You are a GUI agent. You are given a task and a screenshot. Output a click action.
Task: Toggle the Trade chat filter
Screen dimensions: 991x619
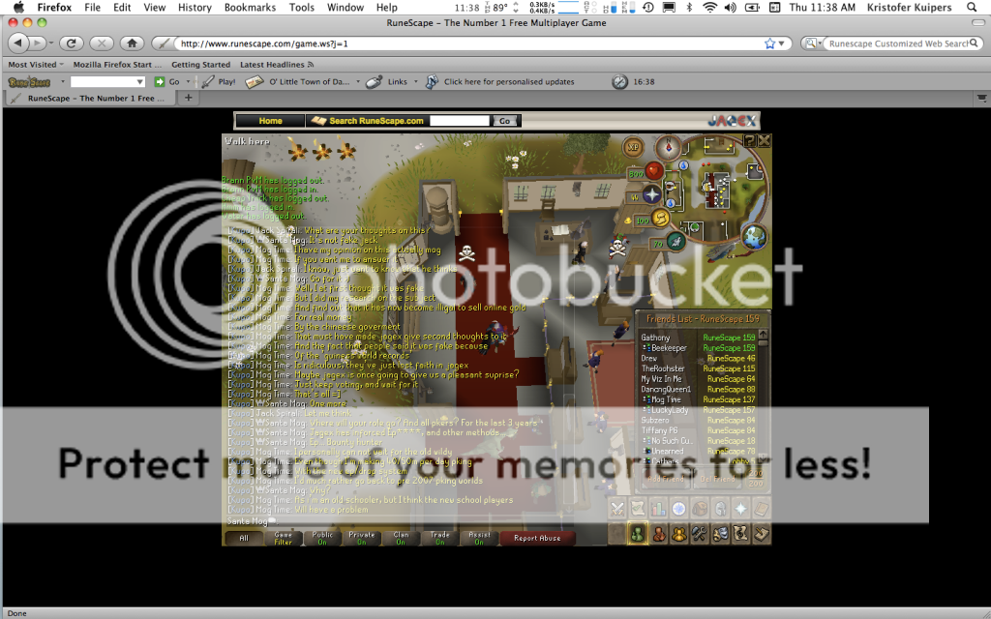point(439,539)
